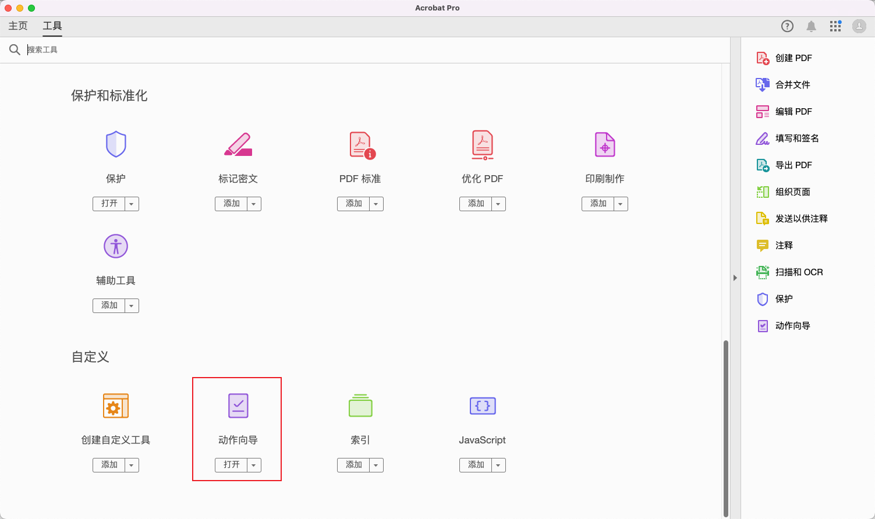Click the 导出 PDF label in the sidebar
875x519 pixels.
pos(793,165)
